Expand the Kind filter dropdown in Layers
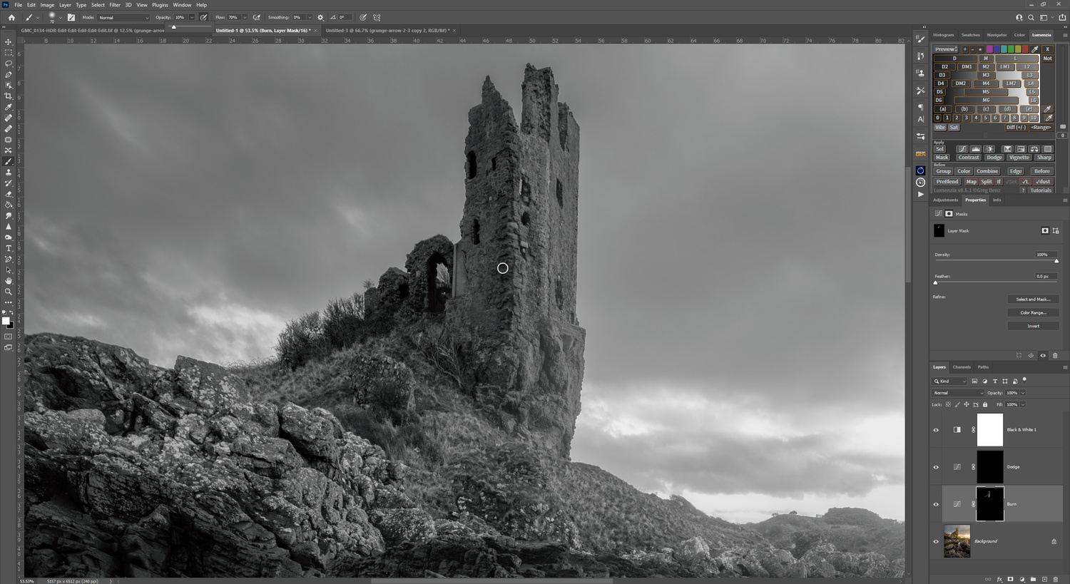Screen dimensions: 1070x584 949,381
